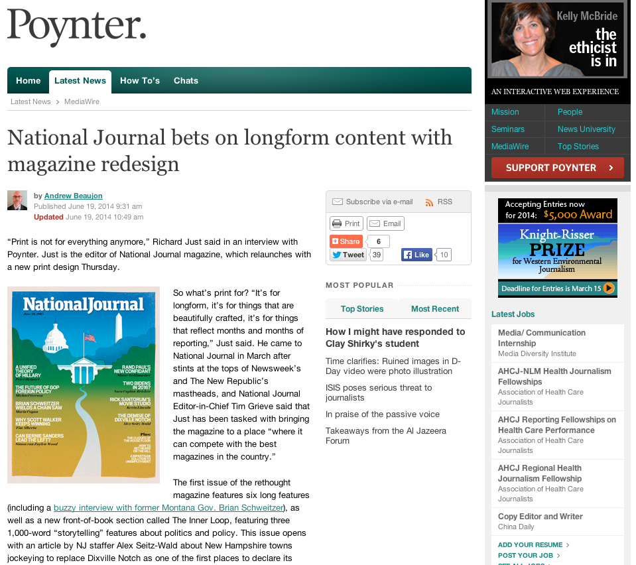Image resolution: width=636 pixels, height=565 pixels.
Task: Open the MediaWire sidebar link
Action: [510, 147]
